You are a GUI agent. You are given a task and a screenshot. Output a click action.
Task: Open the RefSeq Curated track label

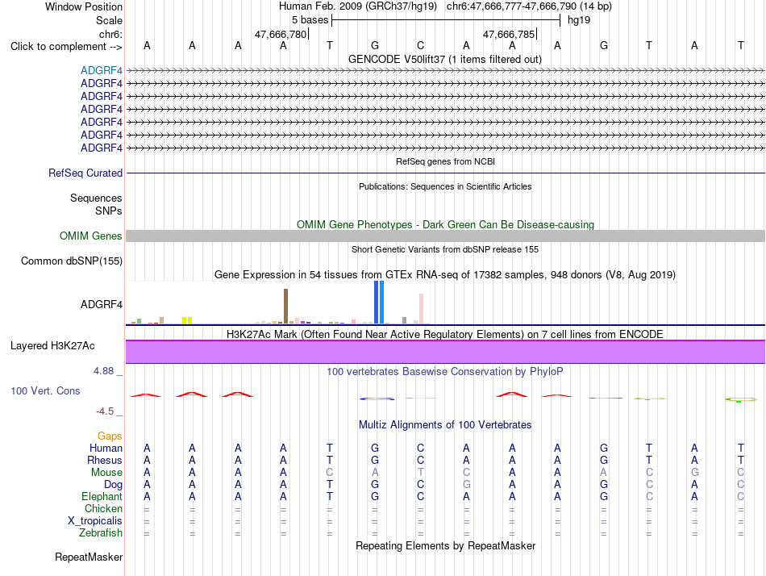point(85,173)
